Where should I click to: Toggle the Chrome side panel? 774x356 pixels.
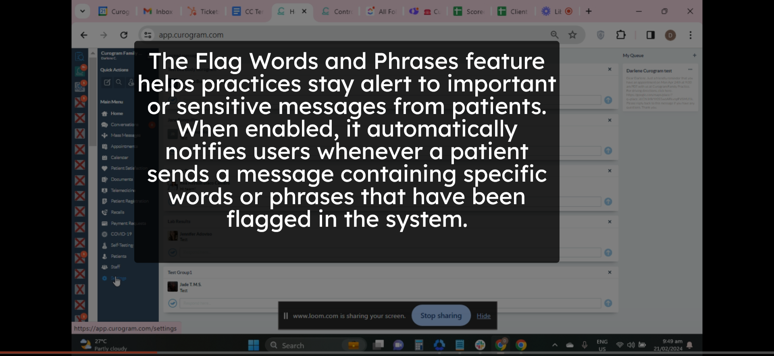651,35
